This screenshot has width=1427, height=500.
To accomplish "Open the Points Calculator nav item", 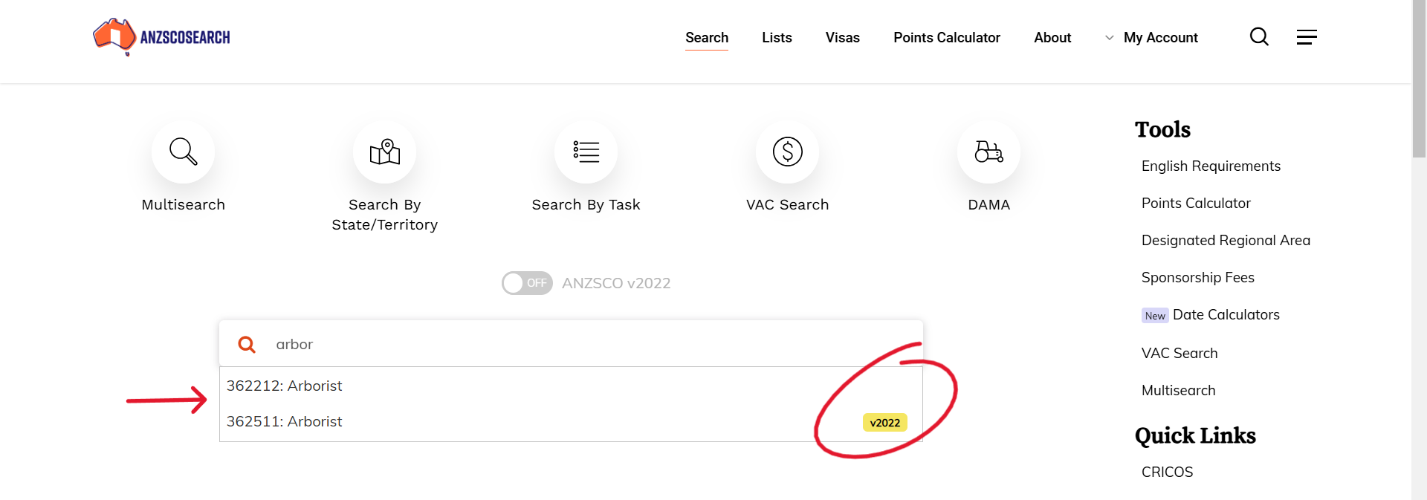I will 946,38.
